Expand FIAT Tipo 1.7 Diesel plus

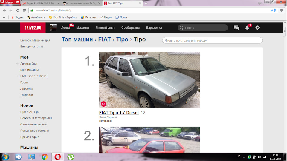(17, 76)
